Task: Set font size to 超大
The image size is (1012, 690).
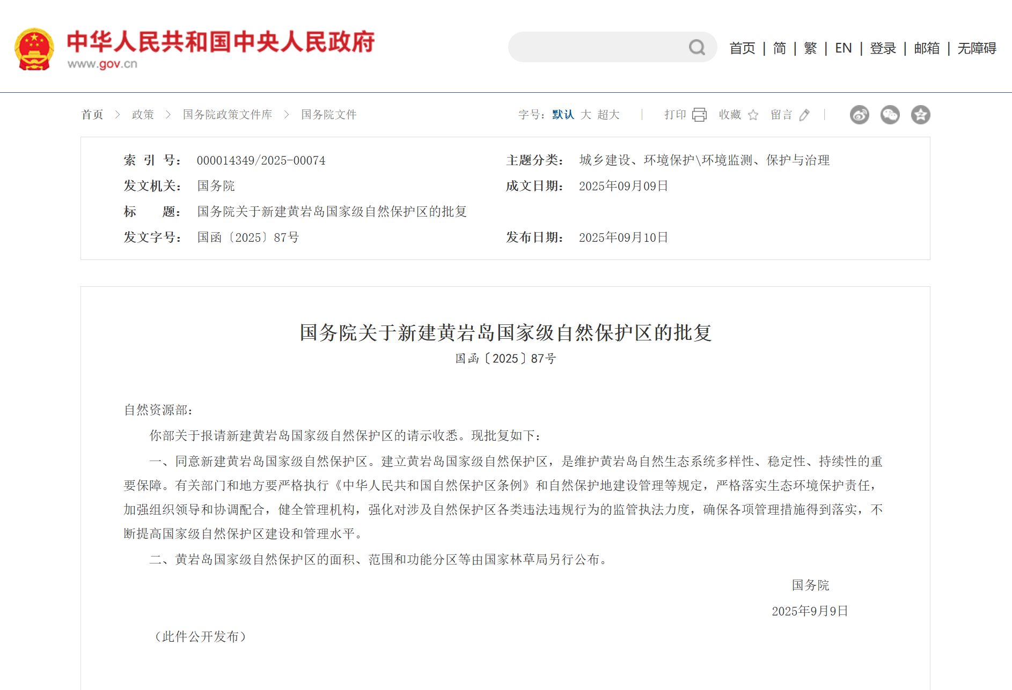Action: (x=608, y=115)
